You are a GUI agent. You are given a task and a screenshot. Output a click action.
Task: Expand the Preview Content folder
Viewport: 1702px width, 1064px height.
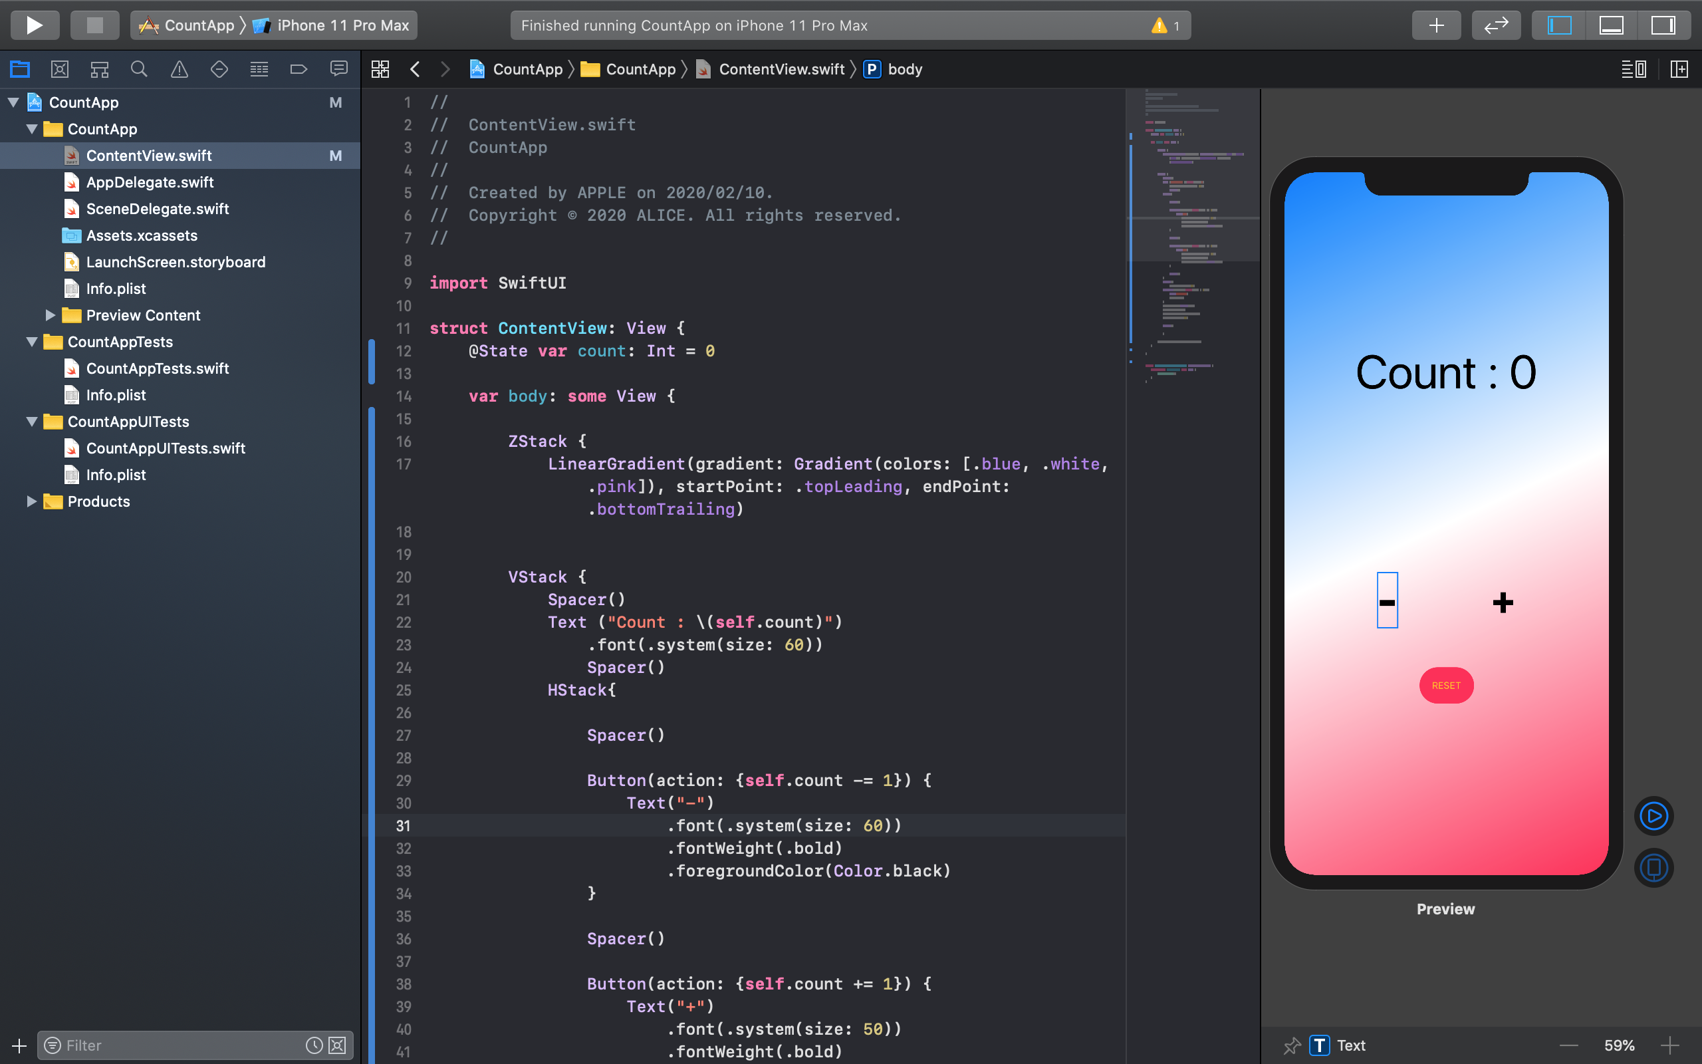coord(50,315)
